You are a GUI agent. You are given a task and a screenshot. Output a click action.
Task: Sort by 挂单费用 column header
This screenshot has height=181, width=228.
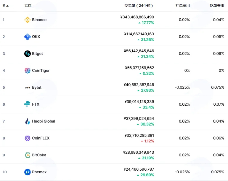[182, 6]
